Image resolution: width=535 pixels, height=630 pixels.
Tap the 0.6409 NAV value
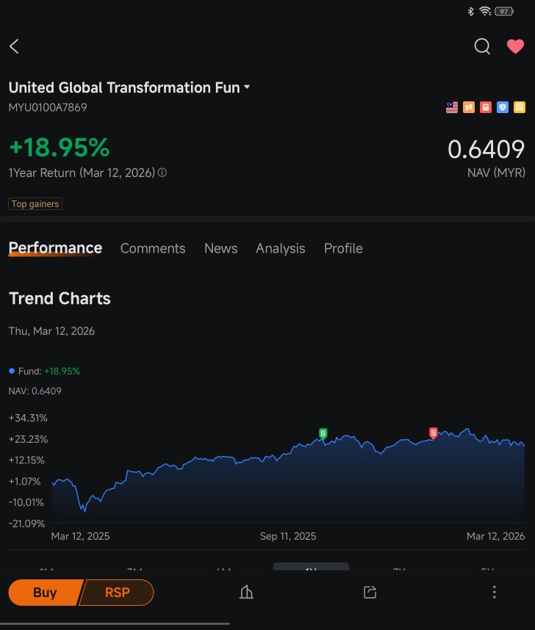[486, 149]
